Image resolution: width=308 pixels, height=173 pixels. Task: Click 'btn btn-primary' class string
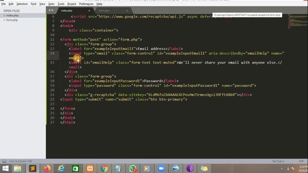pos(167,99)
